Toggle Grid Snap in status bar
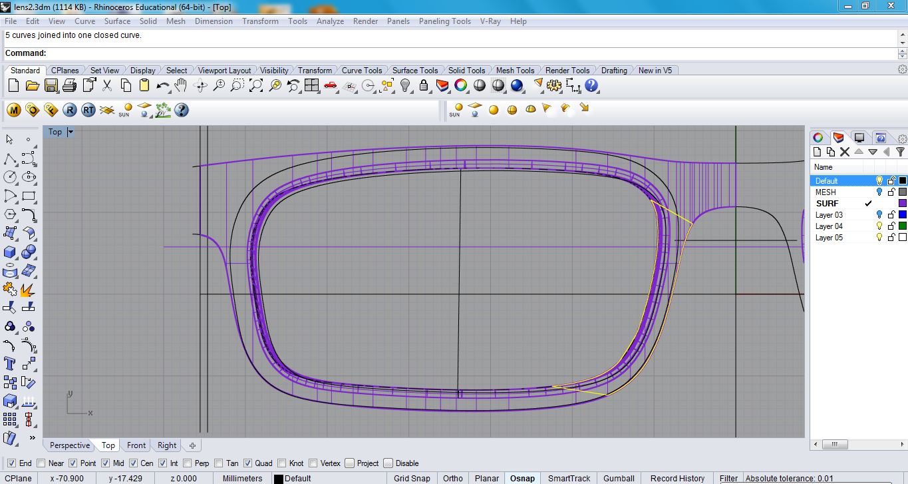 point(412,478)
